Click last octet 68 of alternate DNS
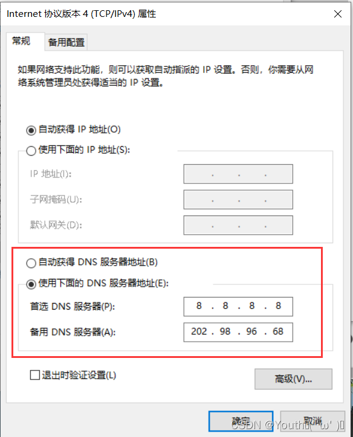Viewport: 353px width, 437px height. pos(278,331)
